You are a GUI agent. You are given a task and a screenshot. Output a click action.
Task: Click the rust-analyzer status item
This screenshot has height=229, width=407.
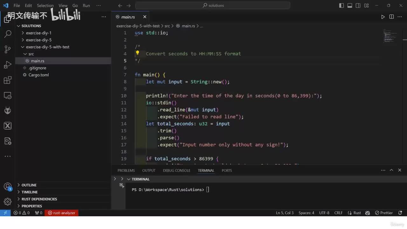(62, 213)
